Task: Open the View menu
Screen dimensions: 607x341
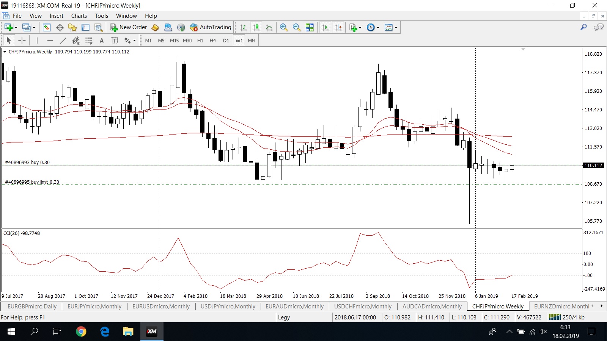Action: click(36, 16)
